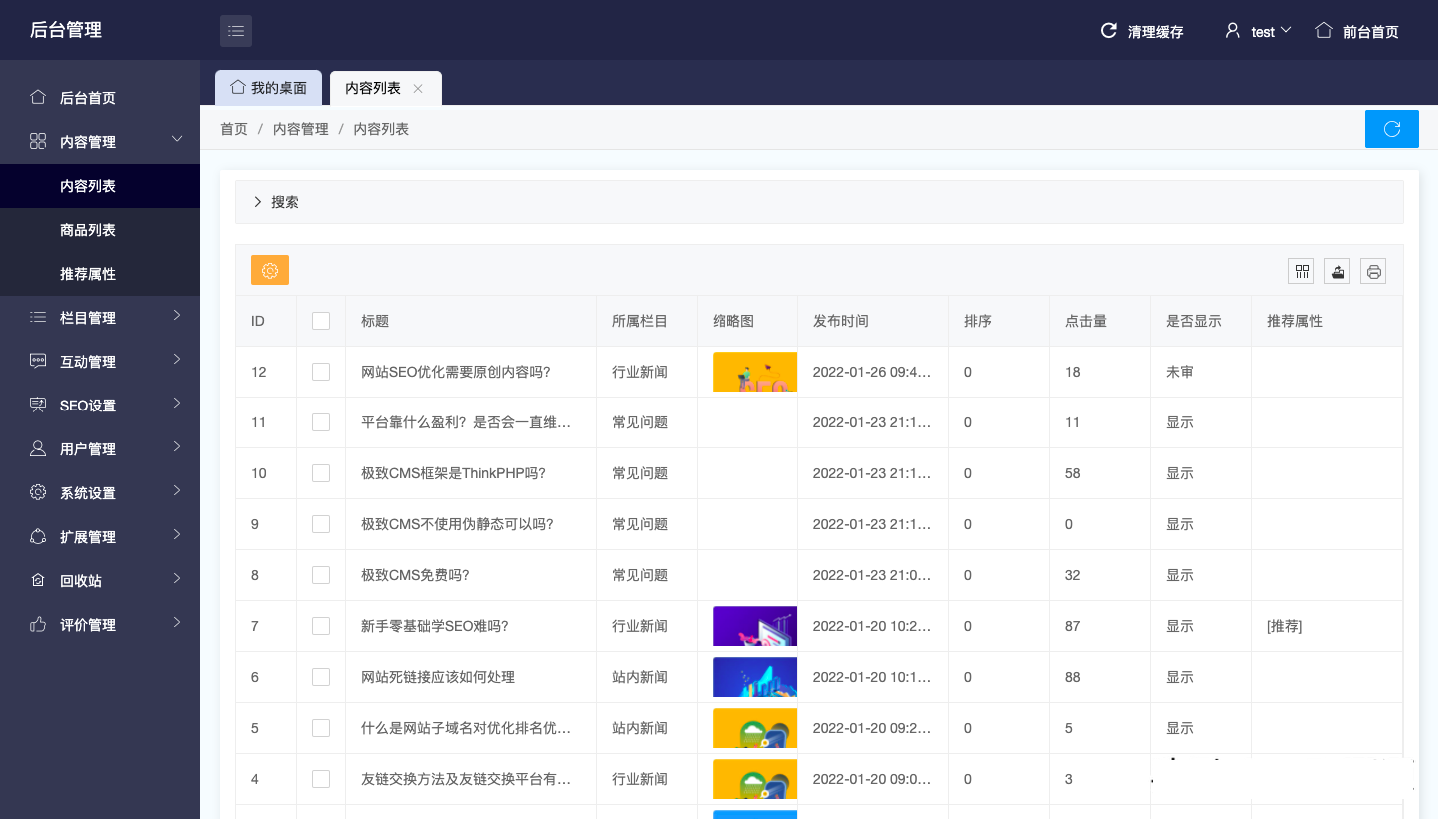Close the 内容列表 tab
Image resolution: width=1438 pixels, height=819 pixels.
point(418,89)
